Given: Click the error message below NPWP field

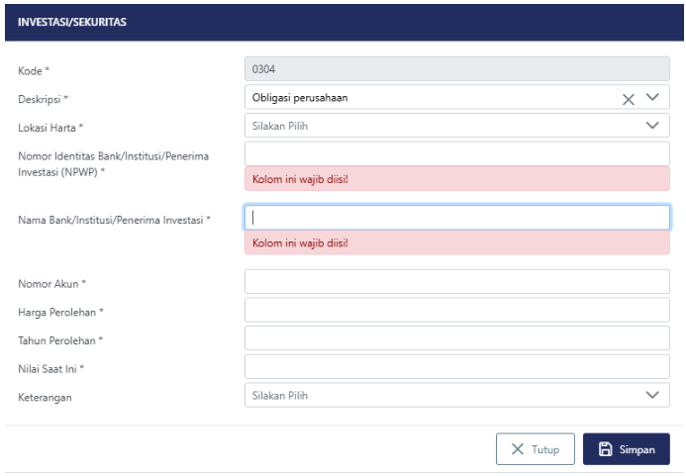Looking at the screenshot, I should [301, 179].
